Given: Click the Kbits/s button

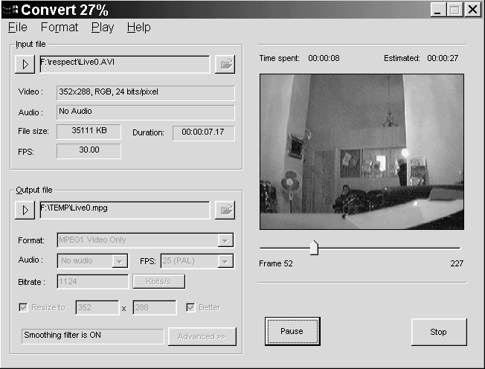Looking at the screenshot, I should pyautogui.click(x=158, y=281).
